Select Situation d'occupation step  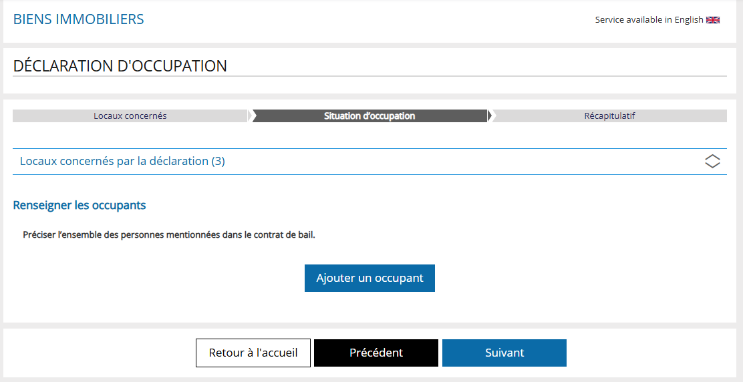pos(369,116)
